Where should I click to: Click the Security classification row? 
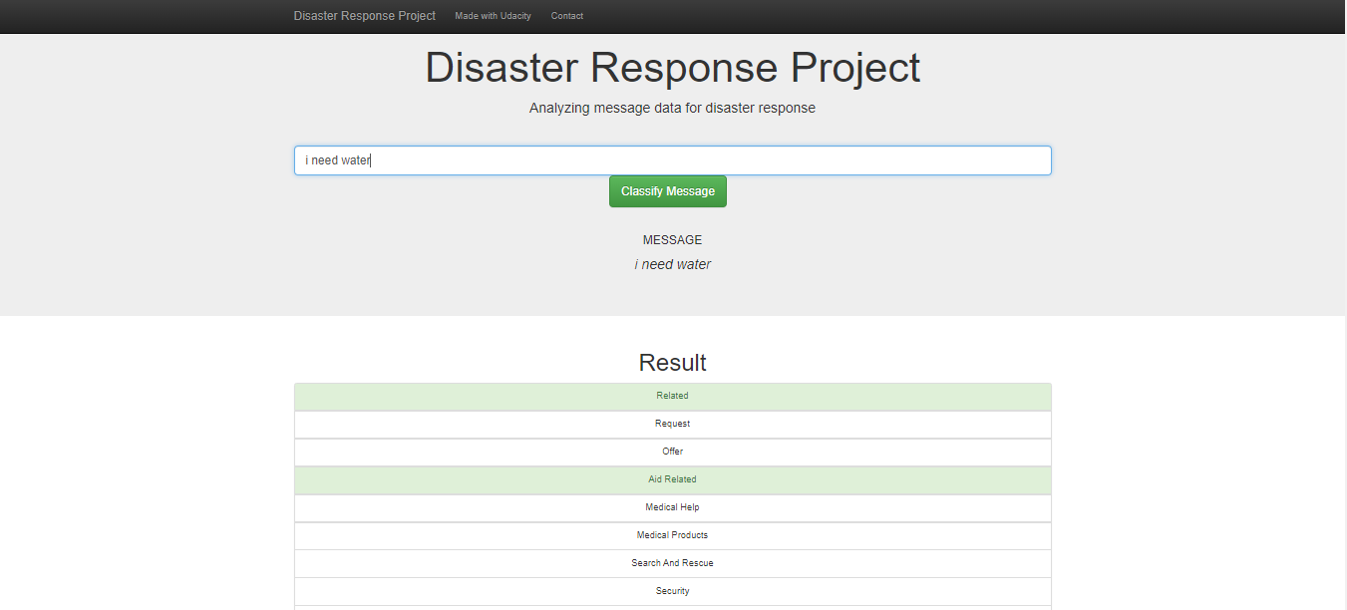point(672,591)
